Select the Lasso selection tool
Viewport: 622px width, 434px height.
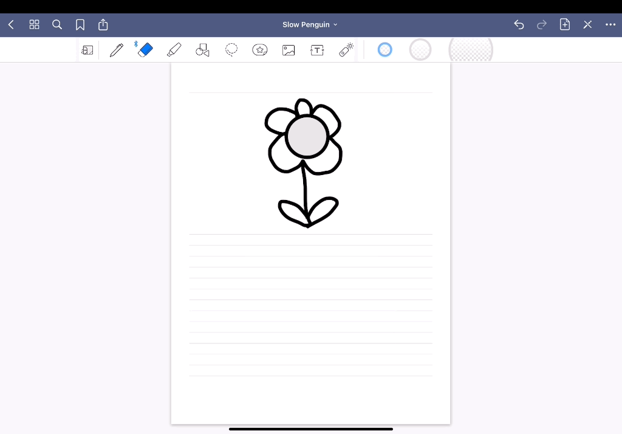tap(231, 50)
